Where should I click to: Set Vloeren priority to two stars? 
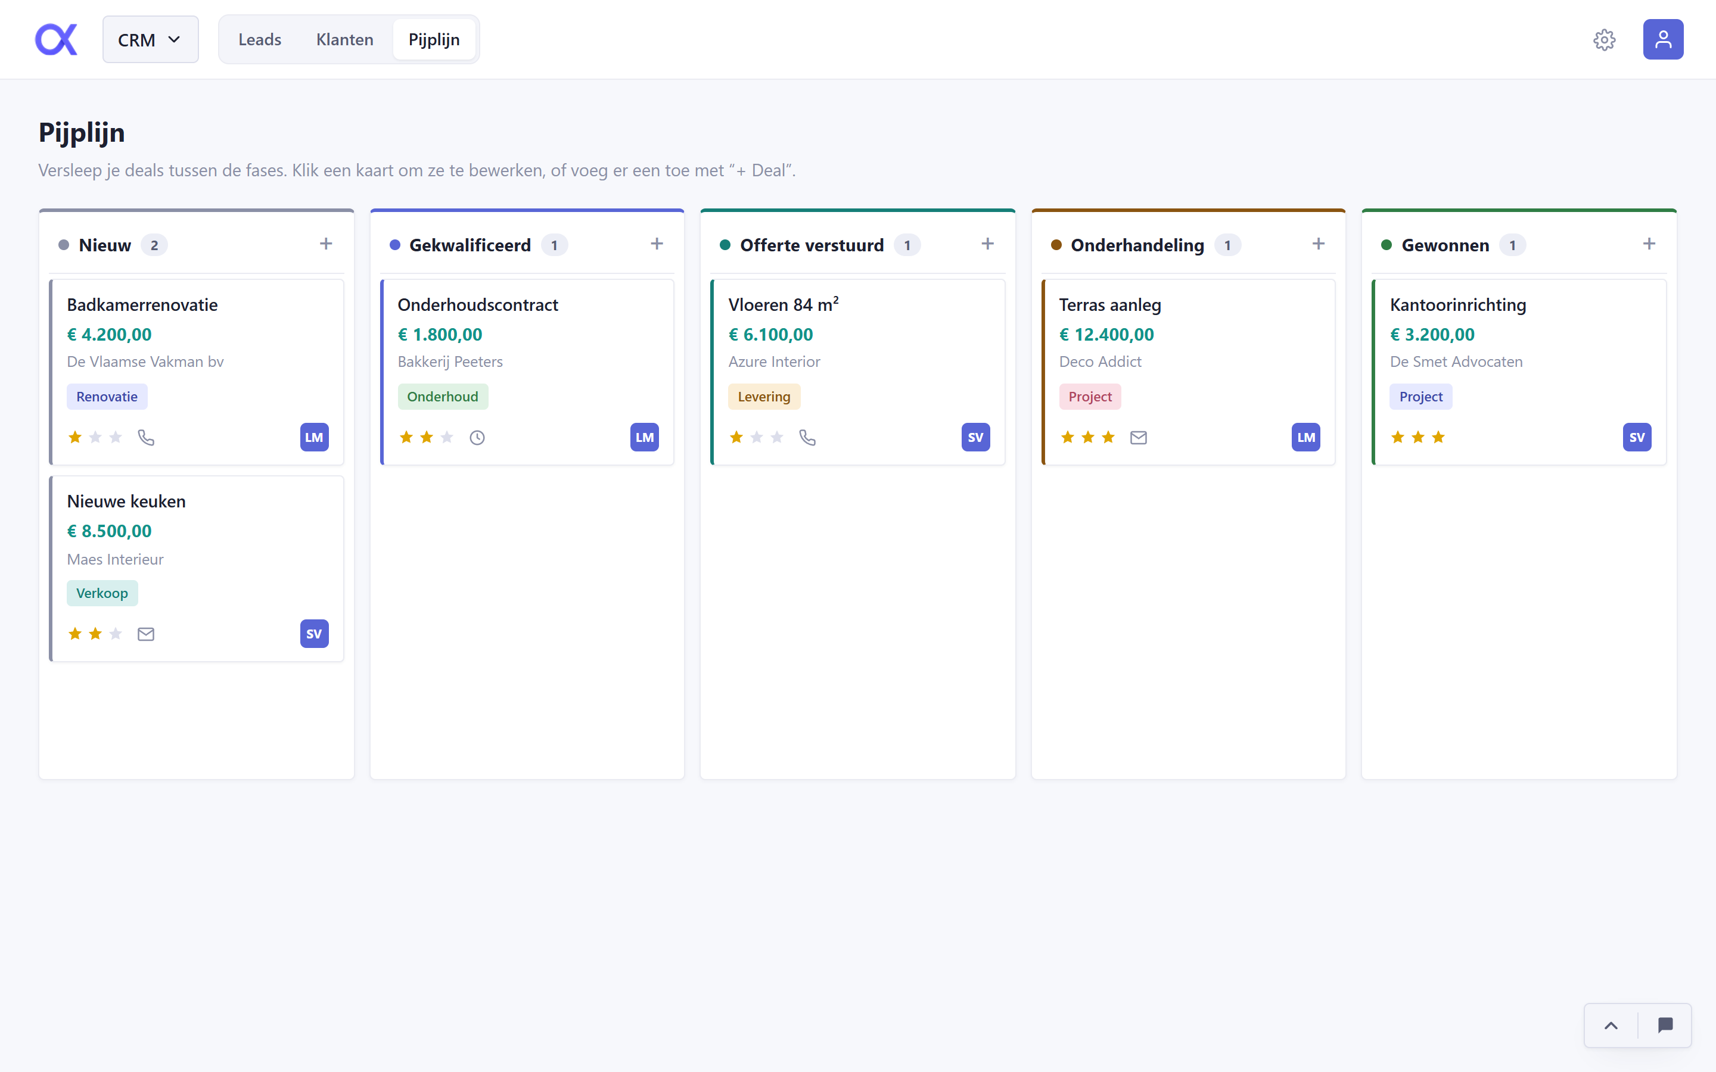tap(757, 438)
